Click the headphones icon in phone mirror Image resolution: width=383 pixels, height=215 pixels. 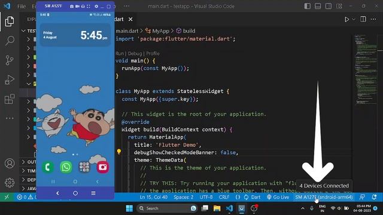point(83,7)
